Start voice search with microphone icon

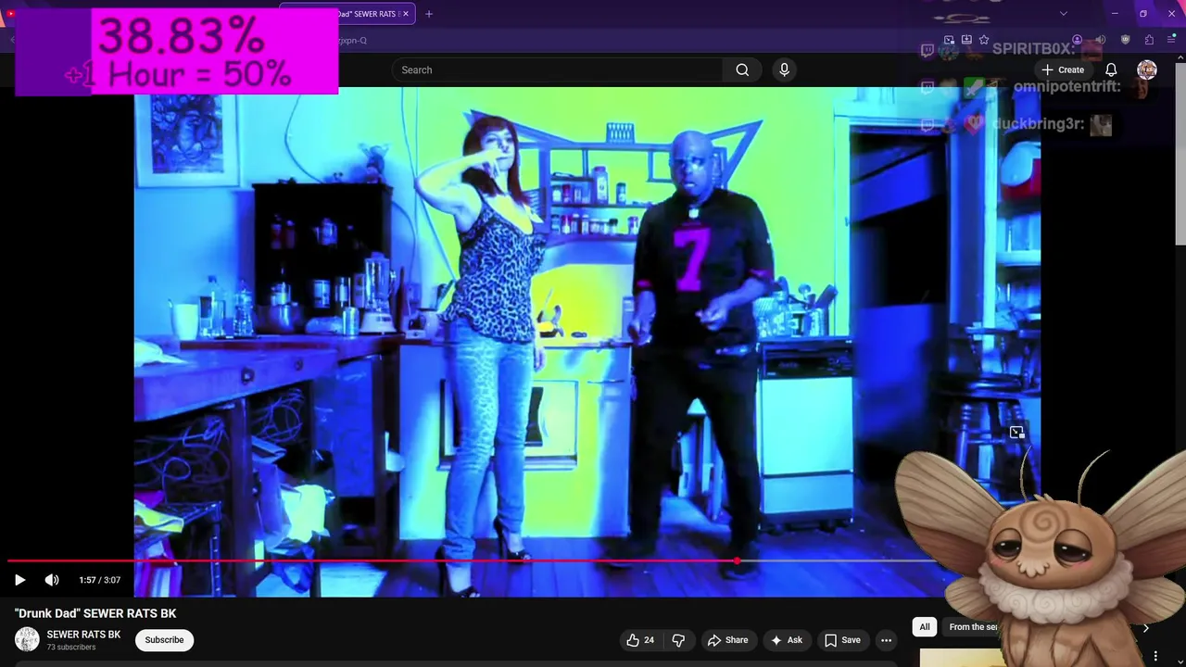tap(784, 69)
